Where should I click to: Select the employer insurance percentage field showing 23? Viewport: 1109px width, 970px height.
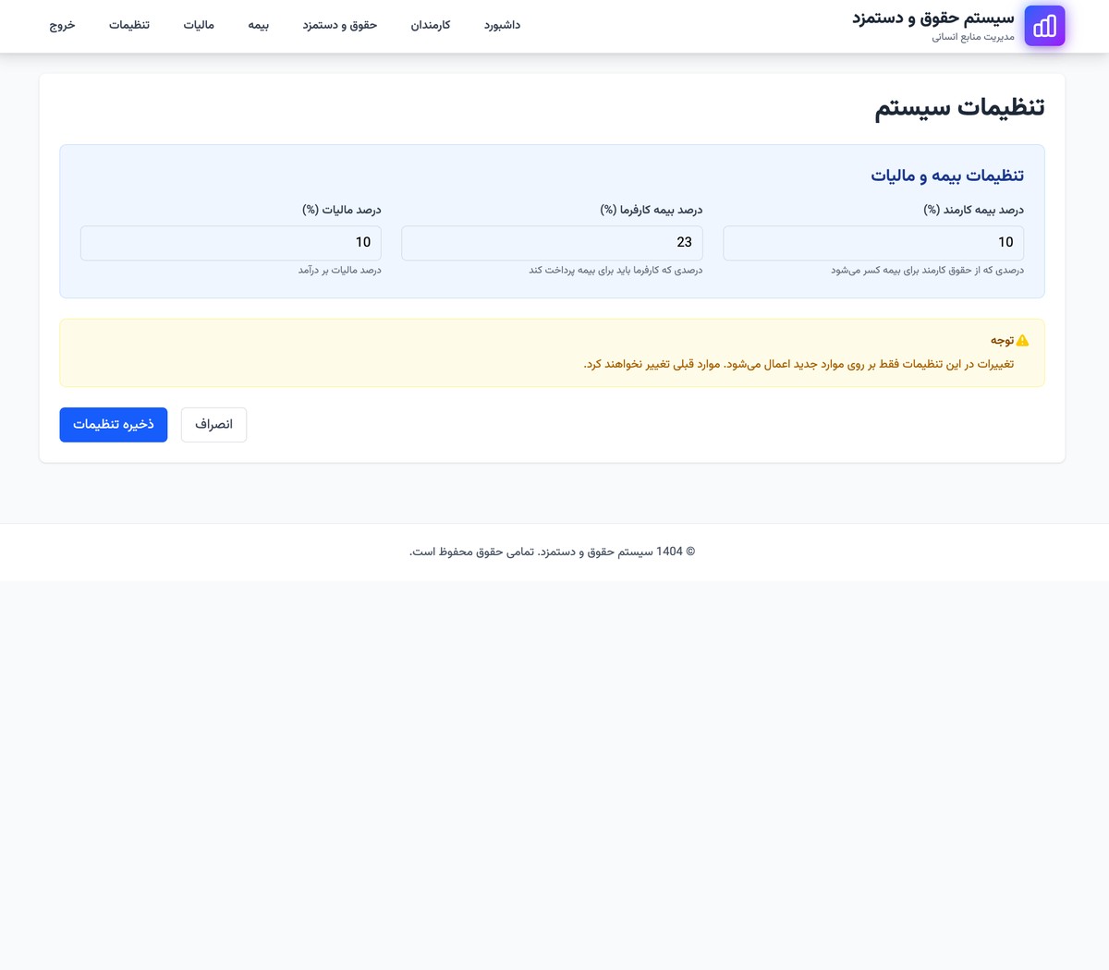(x=552, y=242)
